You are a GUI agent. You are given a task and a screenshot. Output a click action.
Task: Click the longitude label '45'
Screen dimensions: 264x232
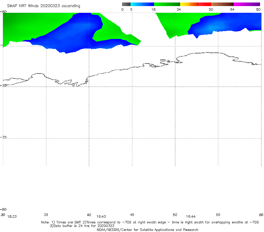click(132, 215)
